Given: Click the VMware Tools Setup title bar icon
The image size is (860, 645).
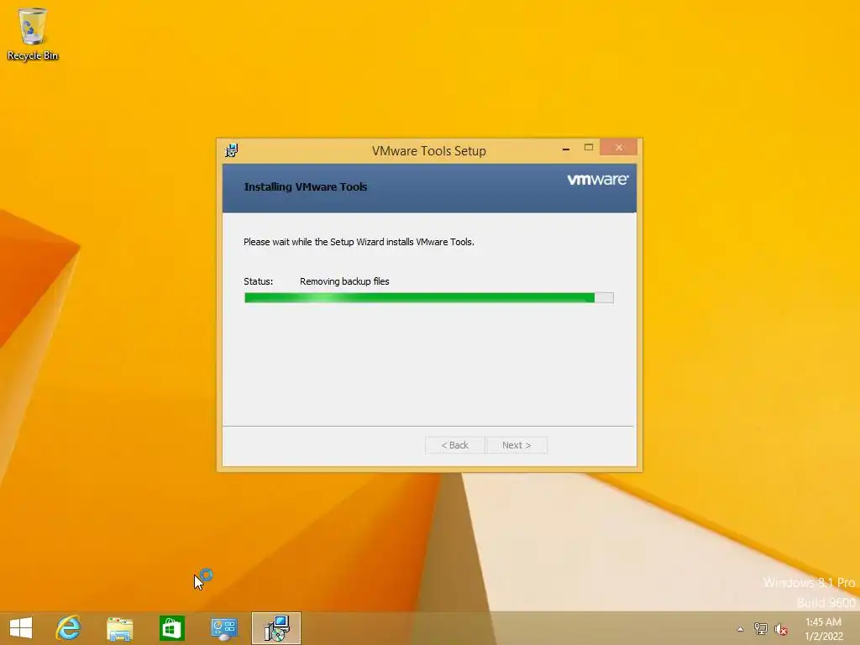Looking at the screenshot, I should pos(232,150).
